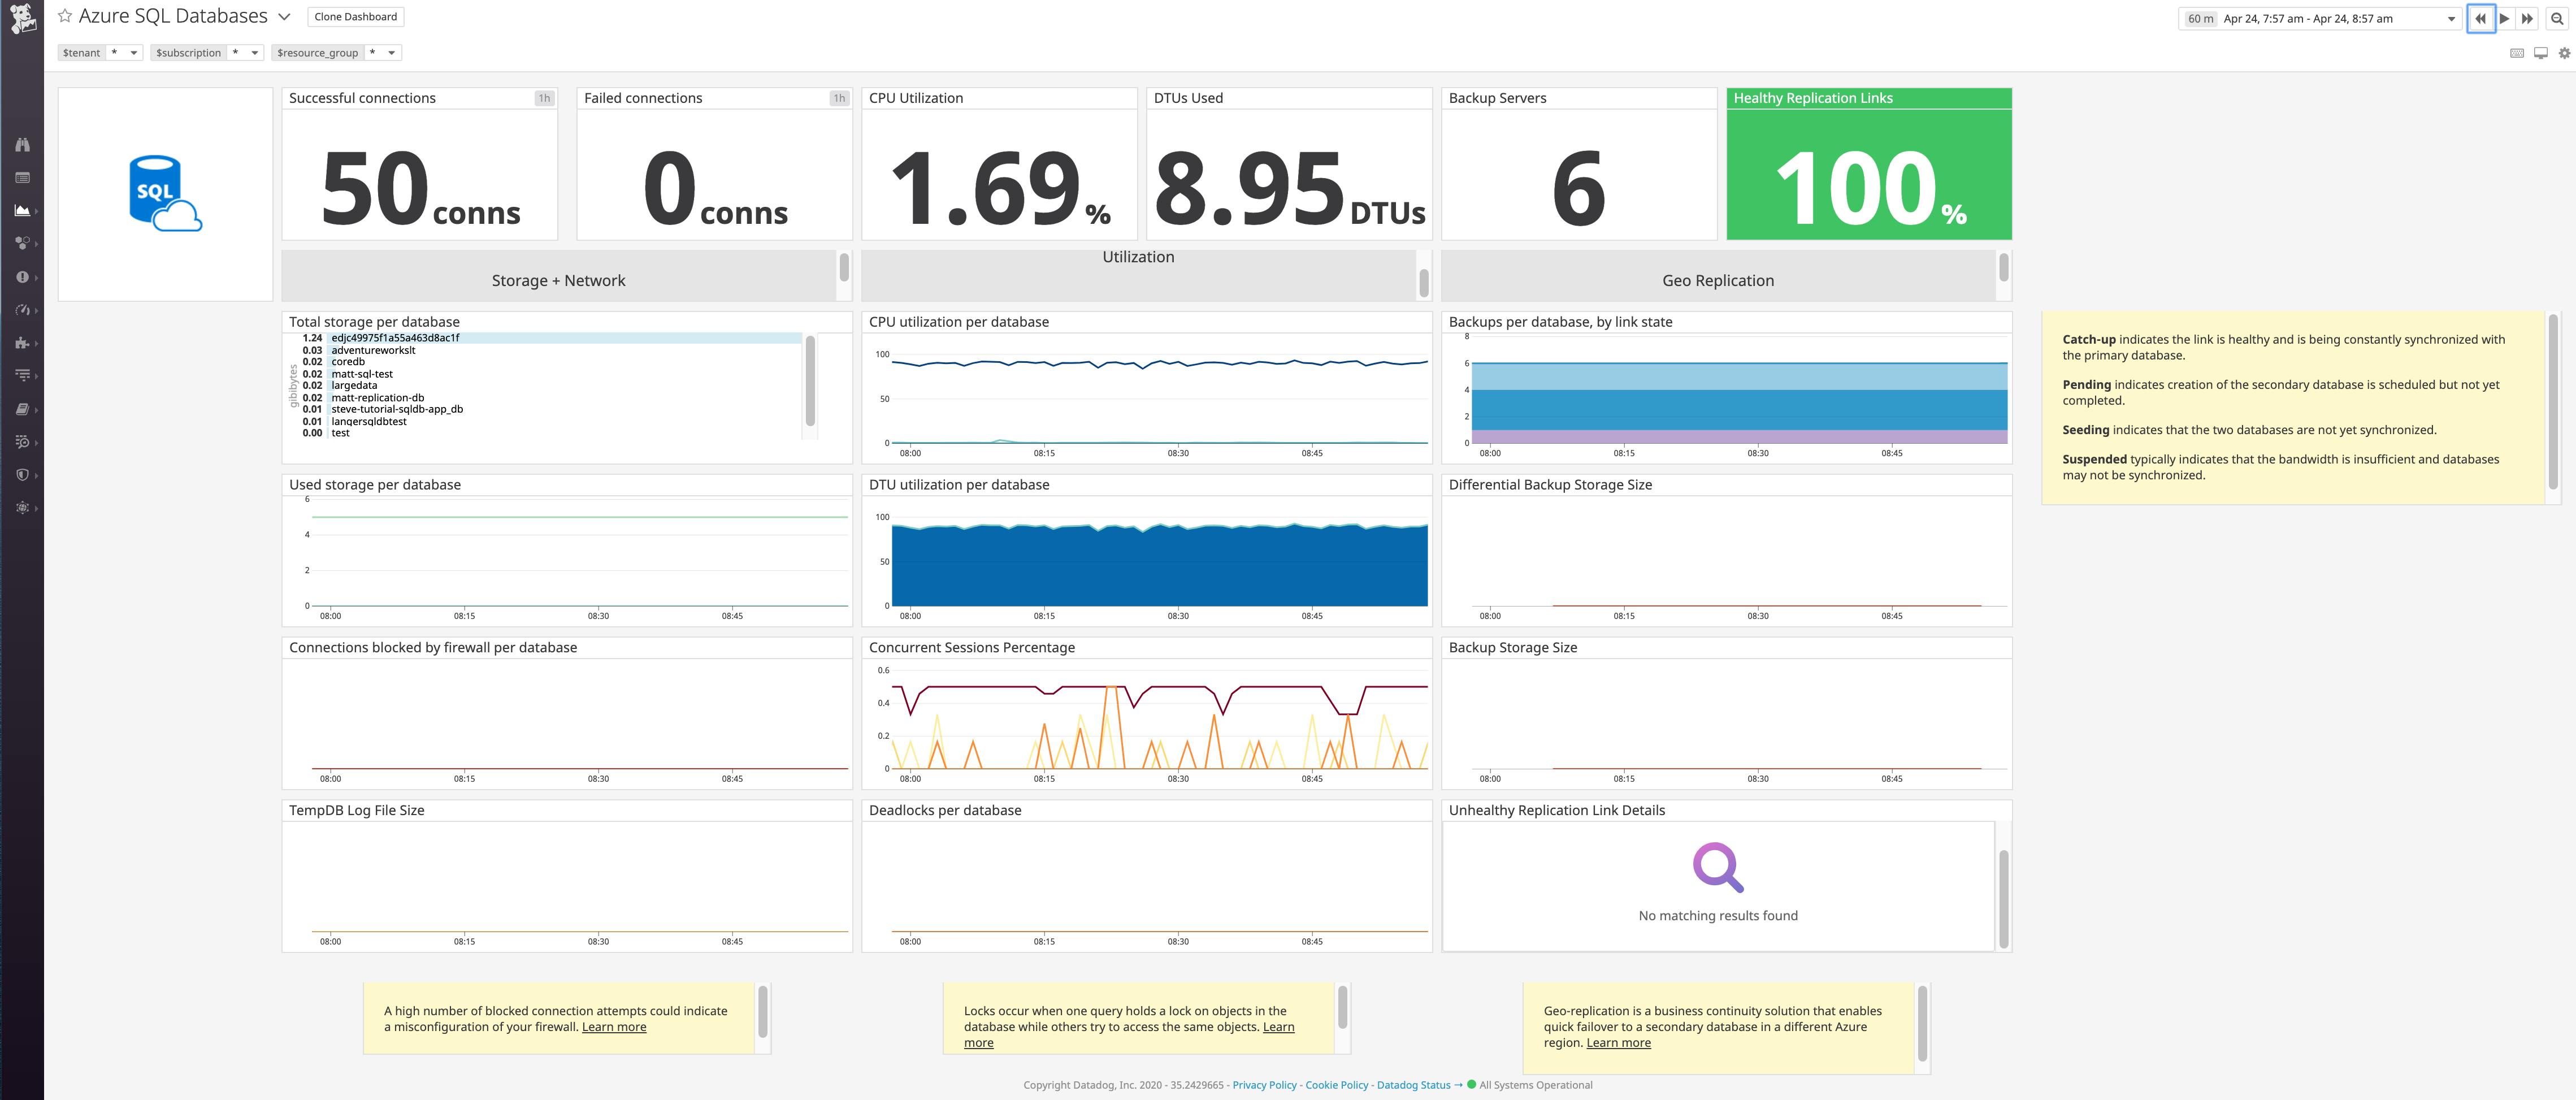The height and width of the screenshot is (1100, 2576).
Task: Open the Datadog Status link in the footer
Action: (x=1413, y=1085)
